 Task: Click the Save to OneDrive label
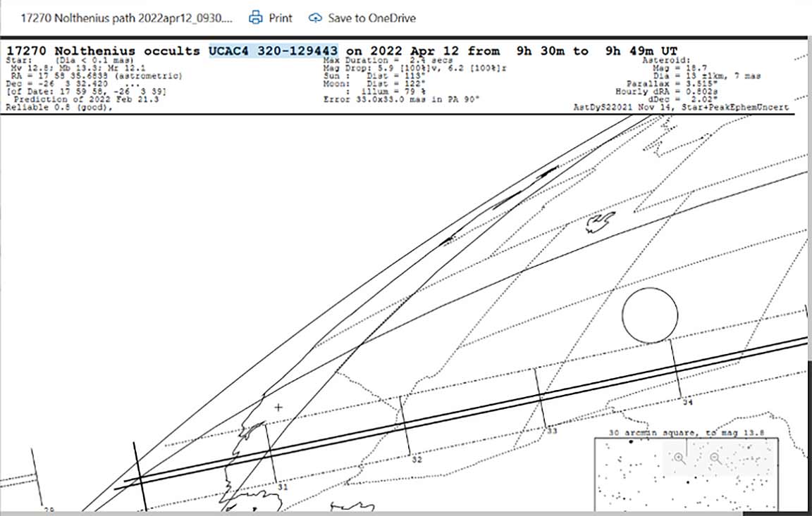click(372, 18)
